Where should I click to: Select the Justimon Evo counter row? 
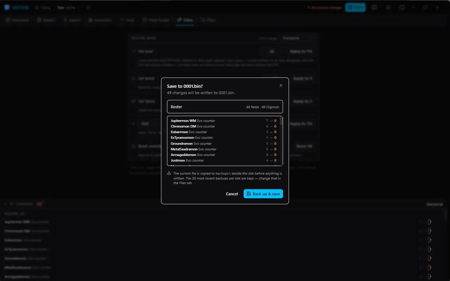tap(224, 161)
